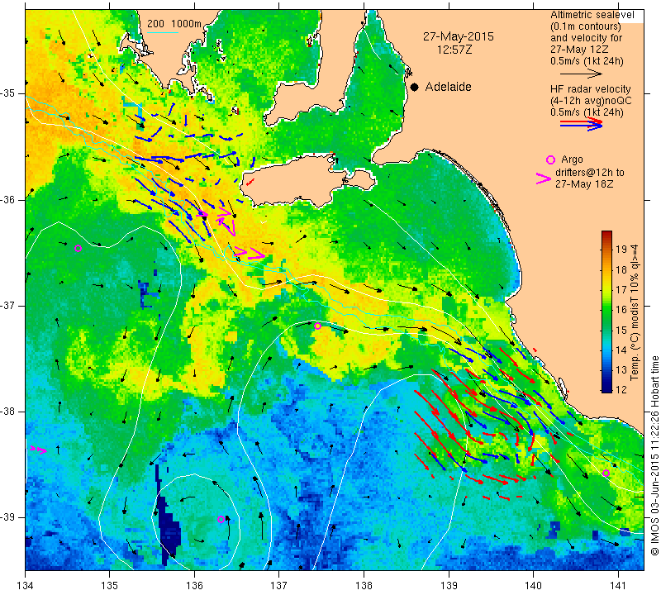Viewport: 661px width, 595px height.
Task: Click the "Argo" legend label
Action: [572, 159]
